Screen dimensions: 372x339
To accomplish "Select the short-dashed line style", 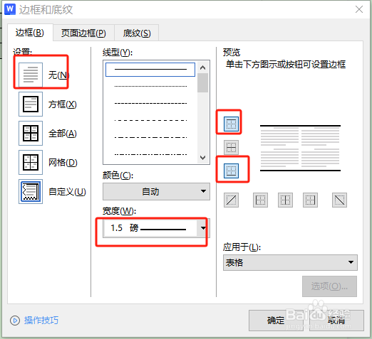I will 150,104.
